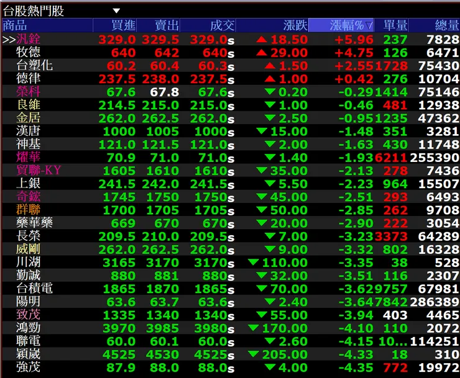Viewport: 460px width, 378px height.
Task: Click 德律 last price 237.5s
Action: tap(212, 79)
